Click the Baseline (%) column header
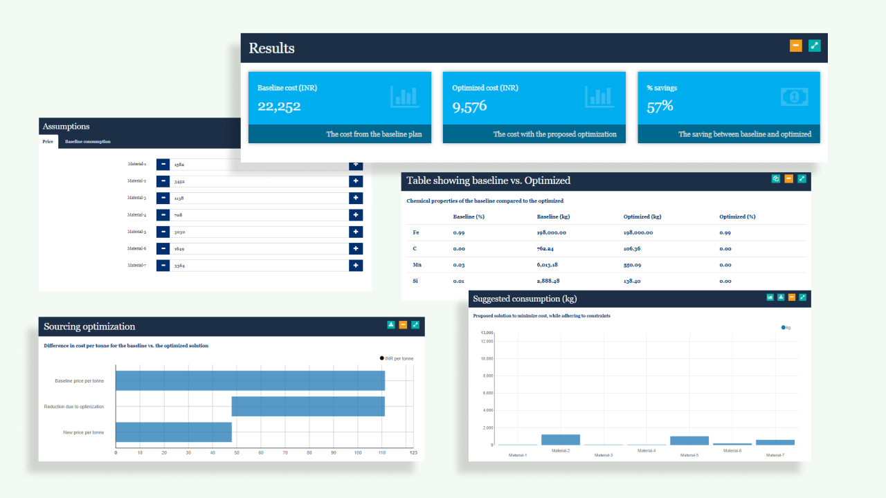 [469, 216]
